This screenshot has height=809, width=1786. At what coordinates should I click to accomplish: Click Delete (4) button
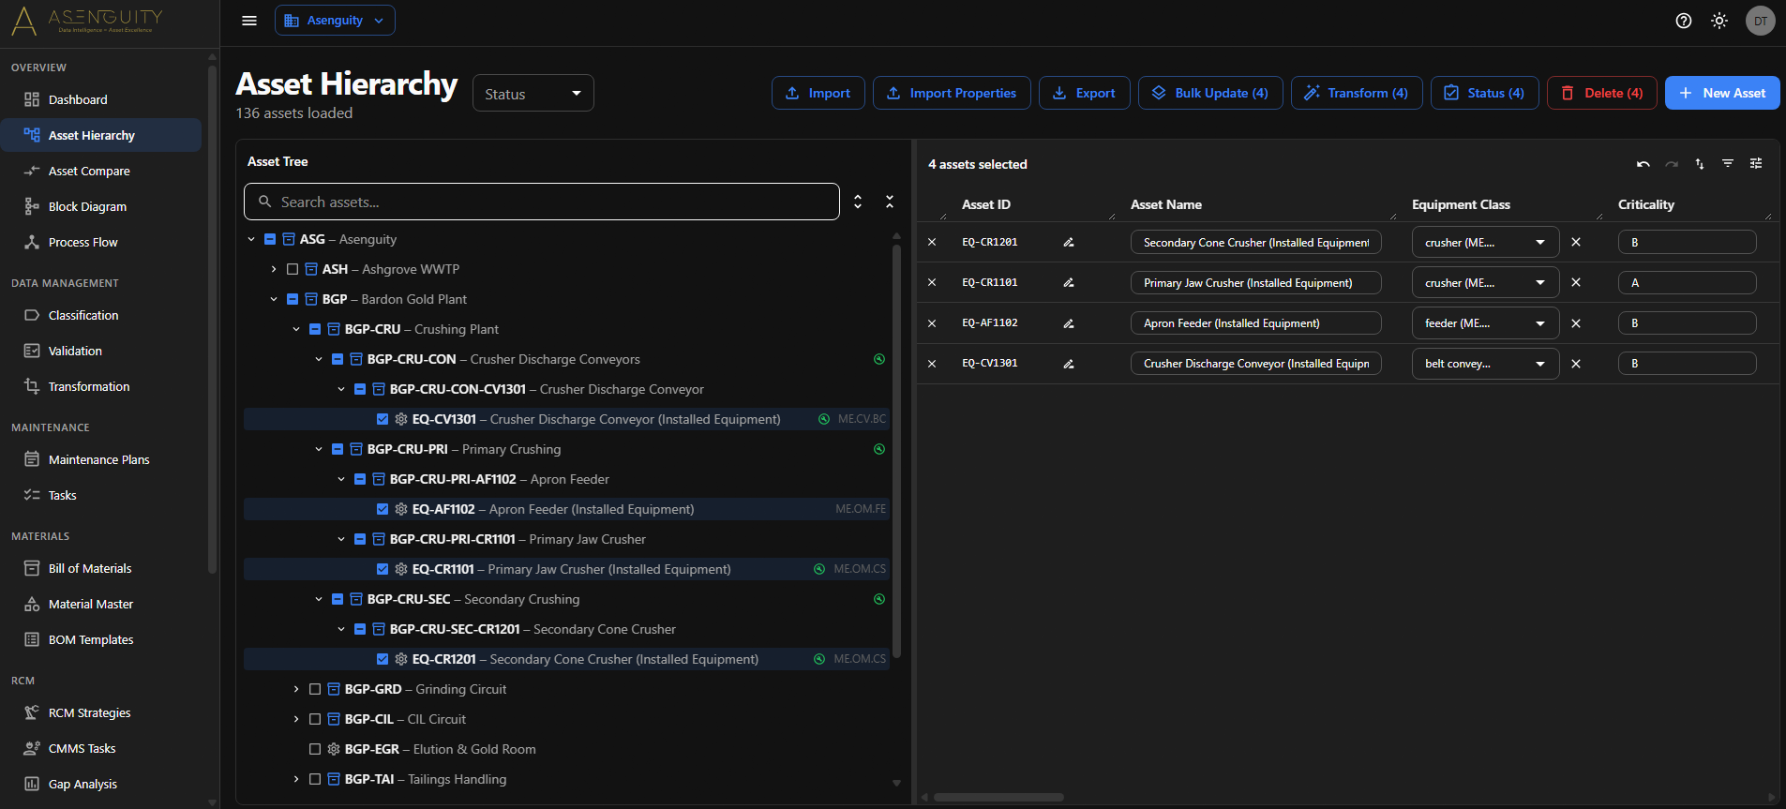(x=1602, y=93)
